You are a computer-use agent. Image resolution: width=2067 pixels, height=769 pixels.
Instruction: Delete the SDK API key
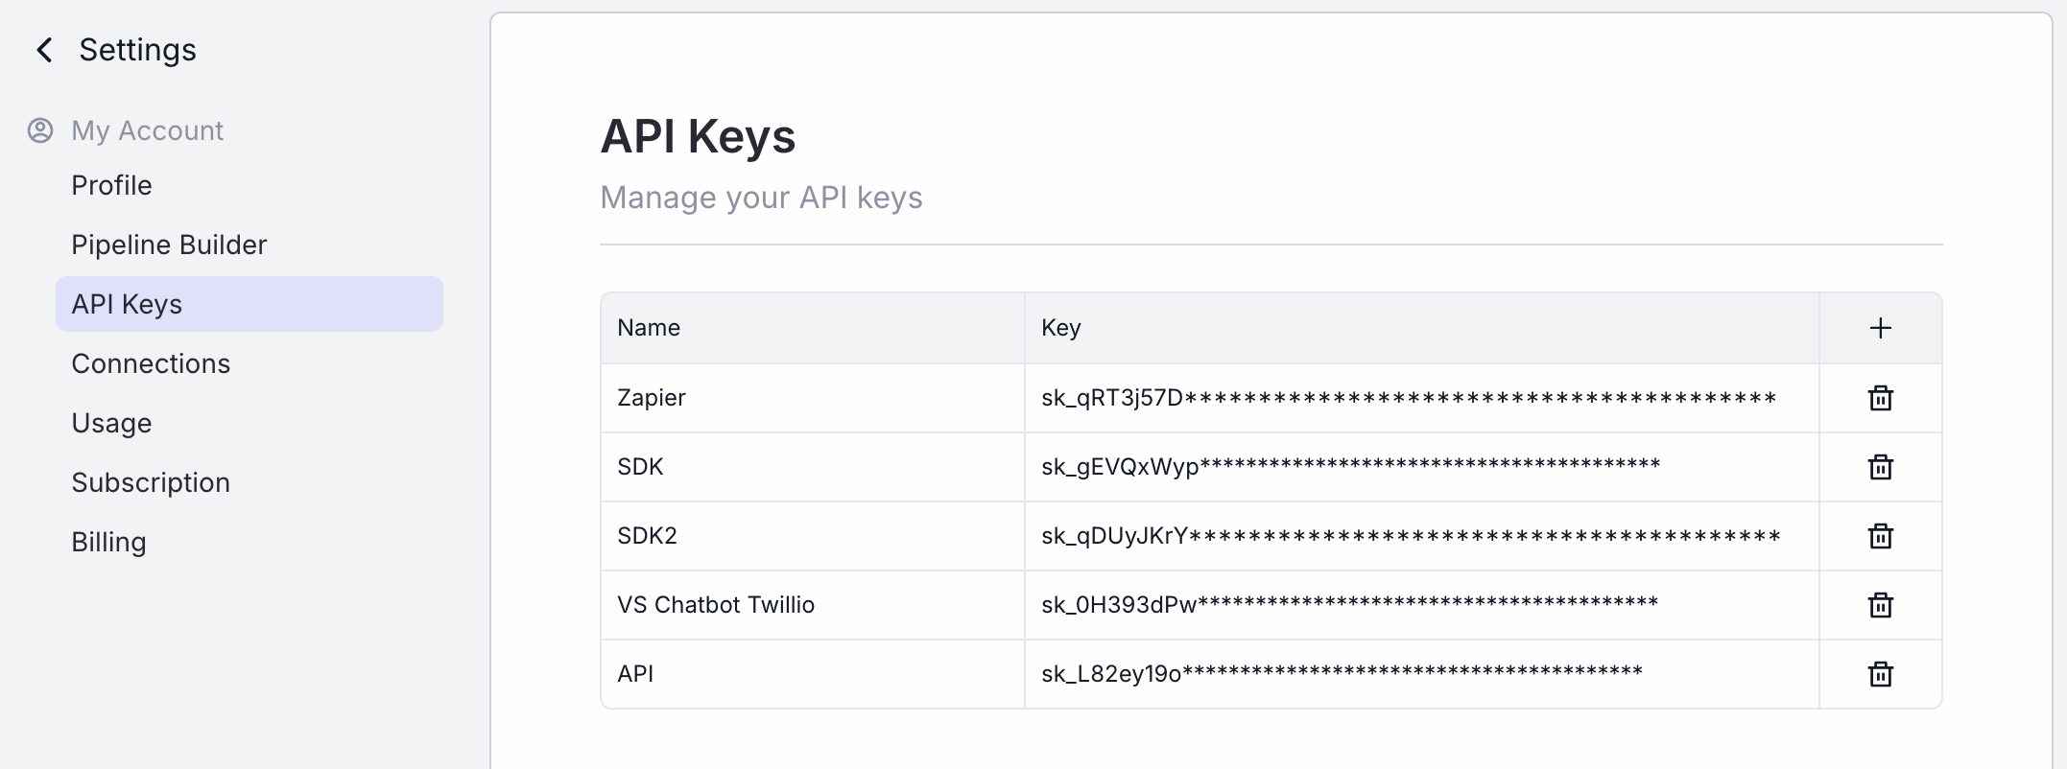click(x=1881, y=467)
